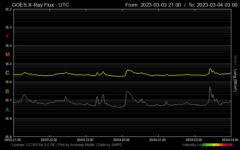Click the yellow legend swatch
This screenshot has height=150, width=240.
214,145
